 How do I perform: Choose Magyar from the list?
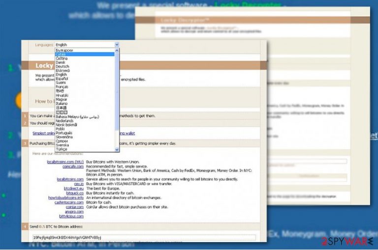61,99
